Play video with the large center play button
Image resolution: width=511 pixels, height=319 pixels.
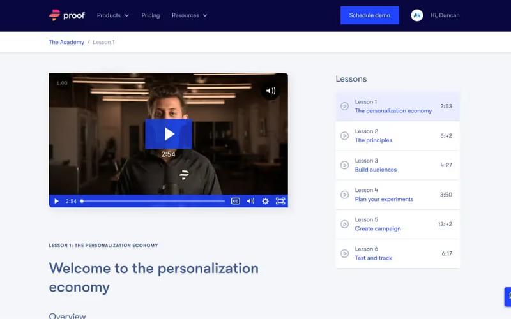coord(169,134)
